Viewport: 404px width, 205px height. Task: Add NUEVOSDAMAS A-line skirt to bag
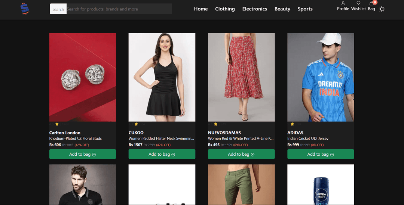[x=241, y=154]
